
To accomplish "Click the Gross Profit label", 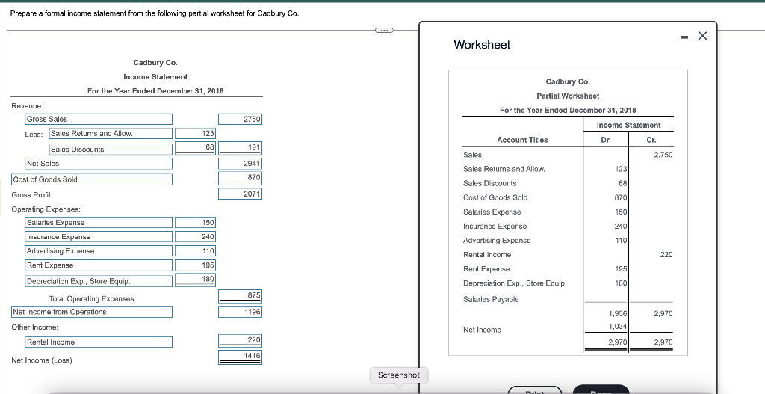I will (31, 195).
